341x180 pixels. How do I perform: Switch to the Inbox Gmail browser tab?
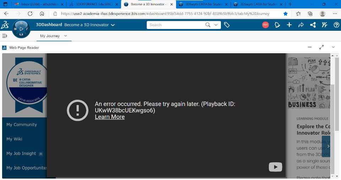39,4
